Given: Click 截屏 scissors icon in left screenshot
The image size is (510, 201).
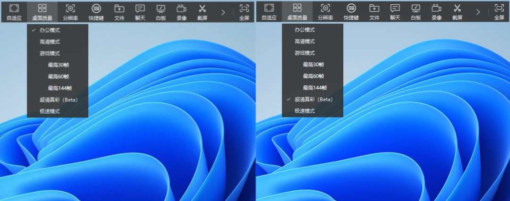Looking at the screenshot, I should [x=202, y=8].
